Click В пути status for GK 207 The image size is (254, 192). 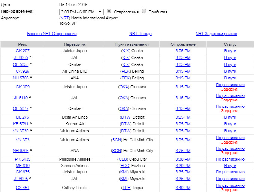230,51
